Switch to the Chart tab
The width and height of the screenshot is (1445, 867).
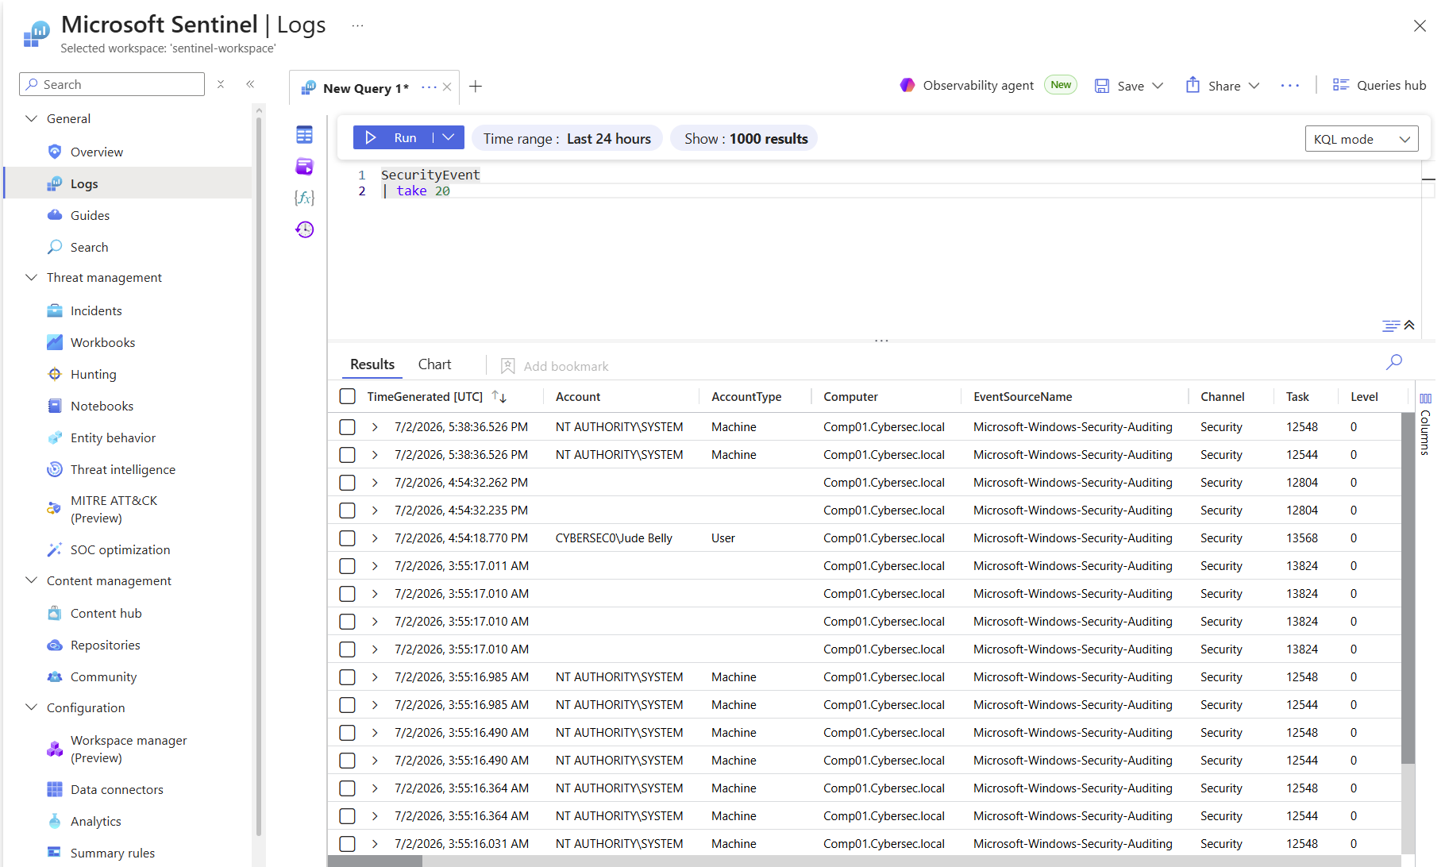(x=434, y=364)
